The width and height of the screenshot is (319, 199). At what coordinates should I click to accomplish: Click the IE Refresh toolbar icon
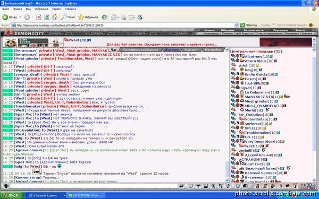pos(47,18)
